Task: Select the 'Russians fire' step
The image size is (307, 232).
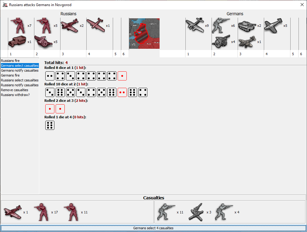Action: [10, 61]
